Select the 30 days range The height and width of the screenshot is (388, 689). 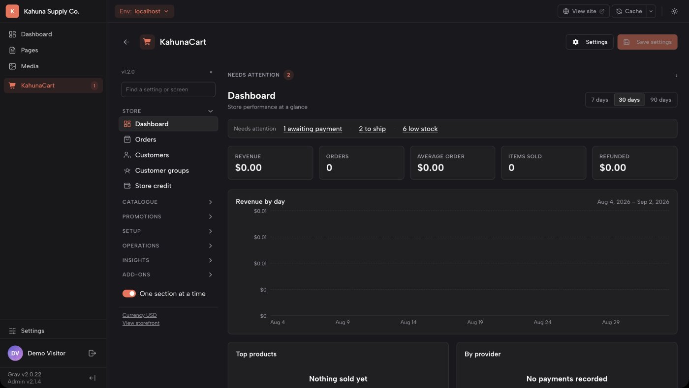pyautogui.click(x=629, y=100)
